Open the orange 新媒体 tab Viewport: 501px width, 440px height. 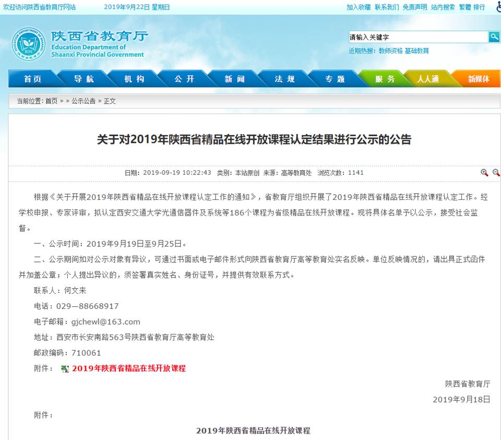479,79
